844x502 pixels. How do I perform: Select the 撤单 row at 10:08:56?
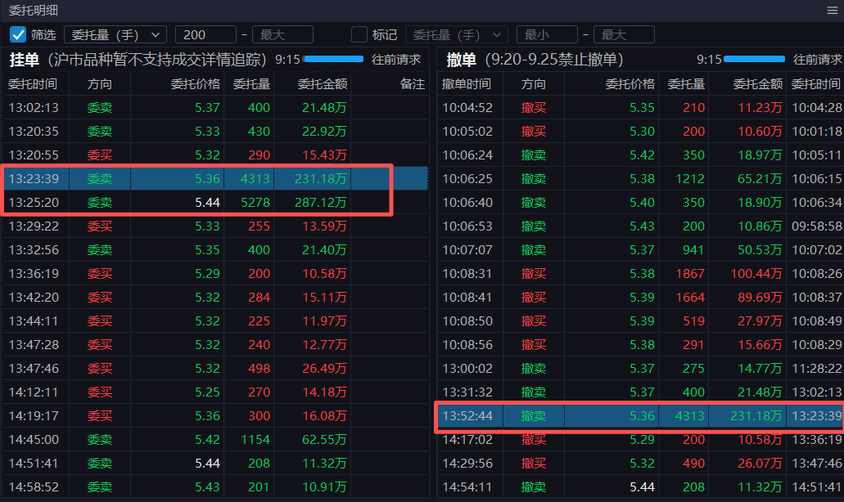(x=640, y=344)
